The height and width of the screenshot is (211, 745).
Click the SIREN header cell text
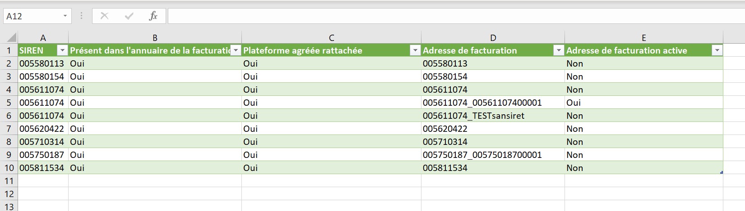coord(32,50)
